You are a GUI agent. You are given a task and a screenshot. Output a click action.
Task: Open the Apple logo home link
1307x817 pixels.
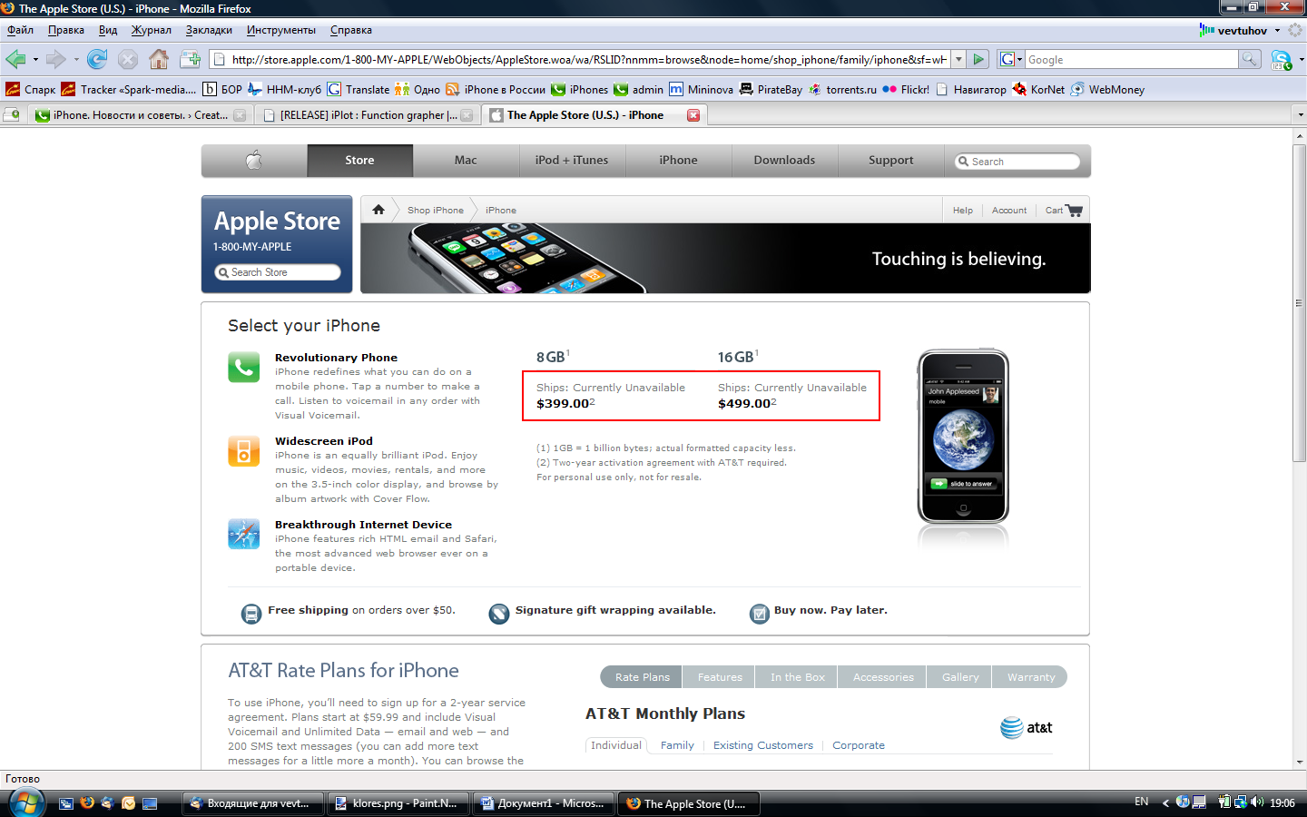click(x=254, y=161)
